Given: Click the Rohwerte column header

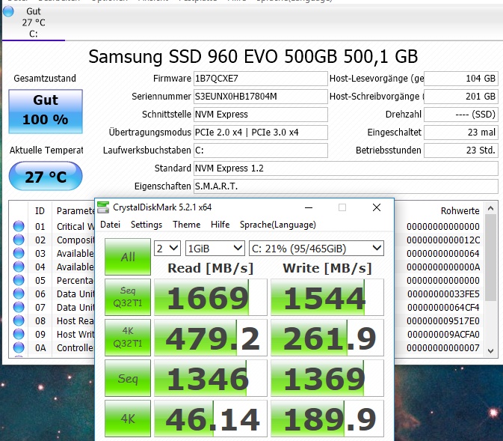Looking at the screenshot, I should coord(460,211).
